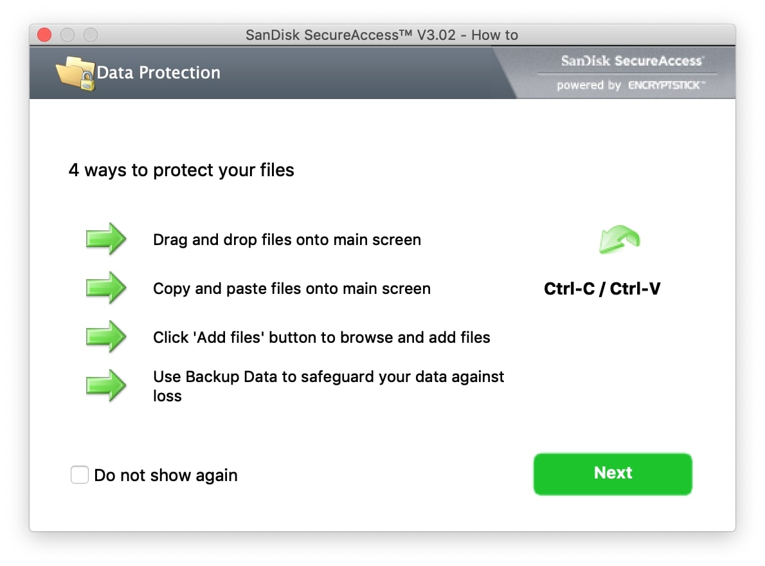The image size is (765, 566).
Task: Click the 'Ctrl-C / Ctrl-V' shortcut label
Action: coord(602,289)
